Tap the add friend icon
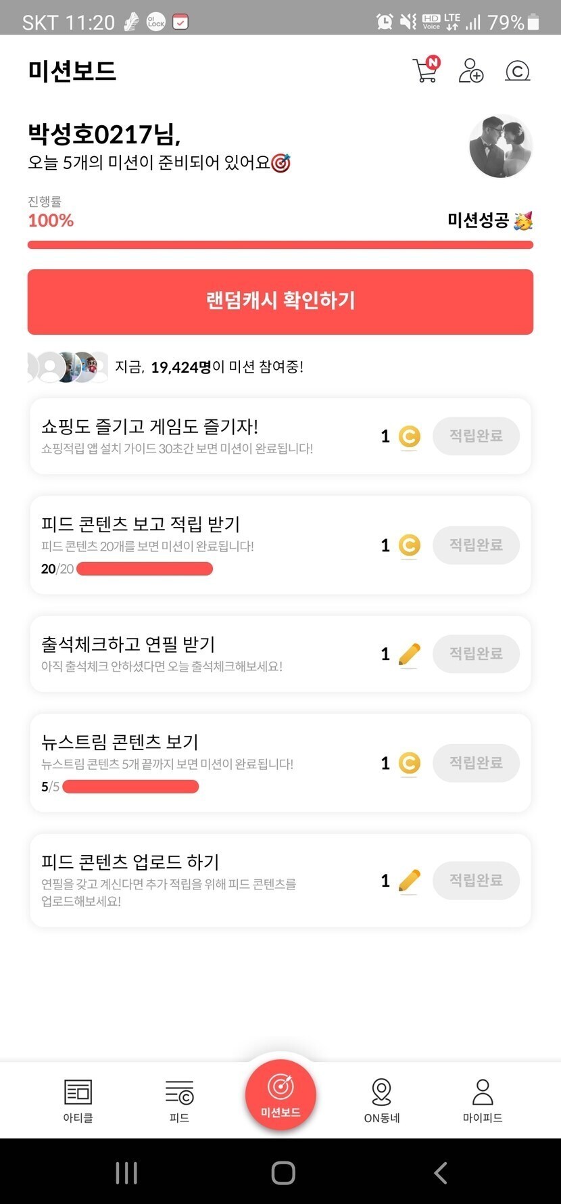Screen dimensions: 561x1204 pos(471,70)
